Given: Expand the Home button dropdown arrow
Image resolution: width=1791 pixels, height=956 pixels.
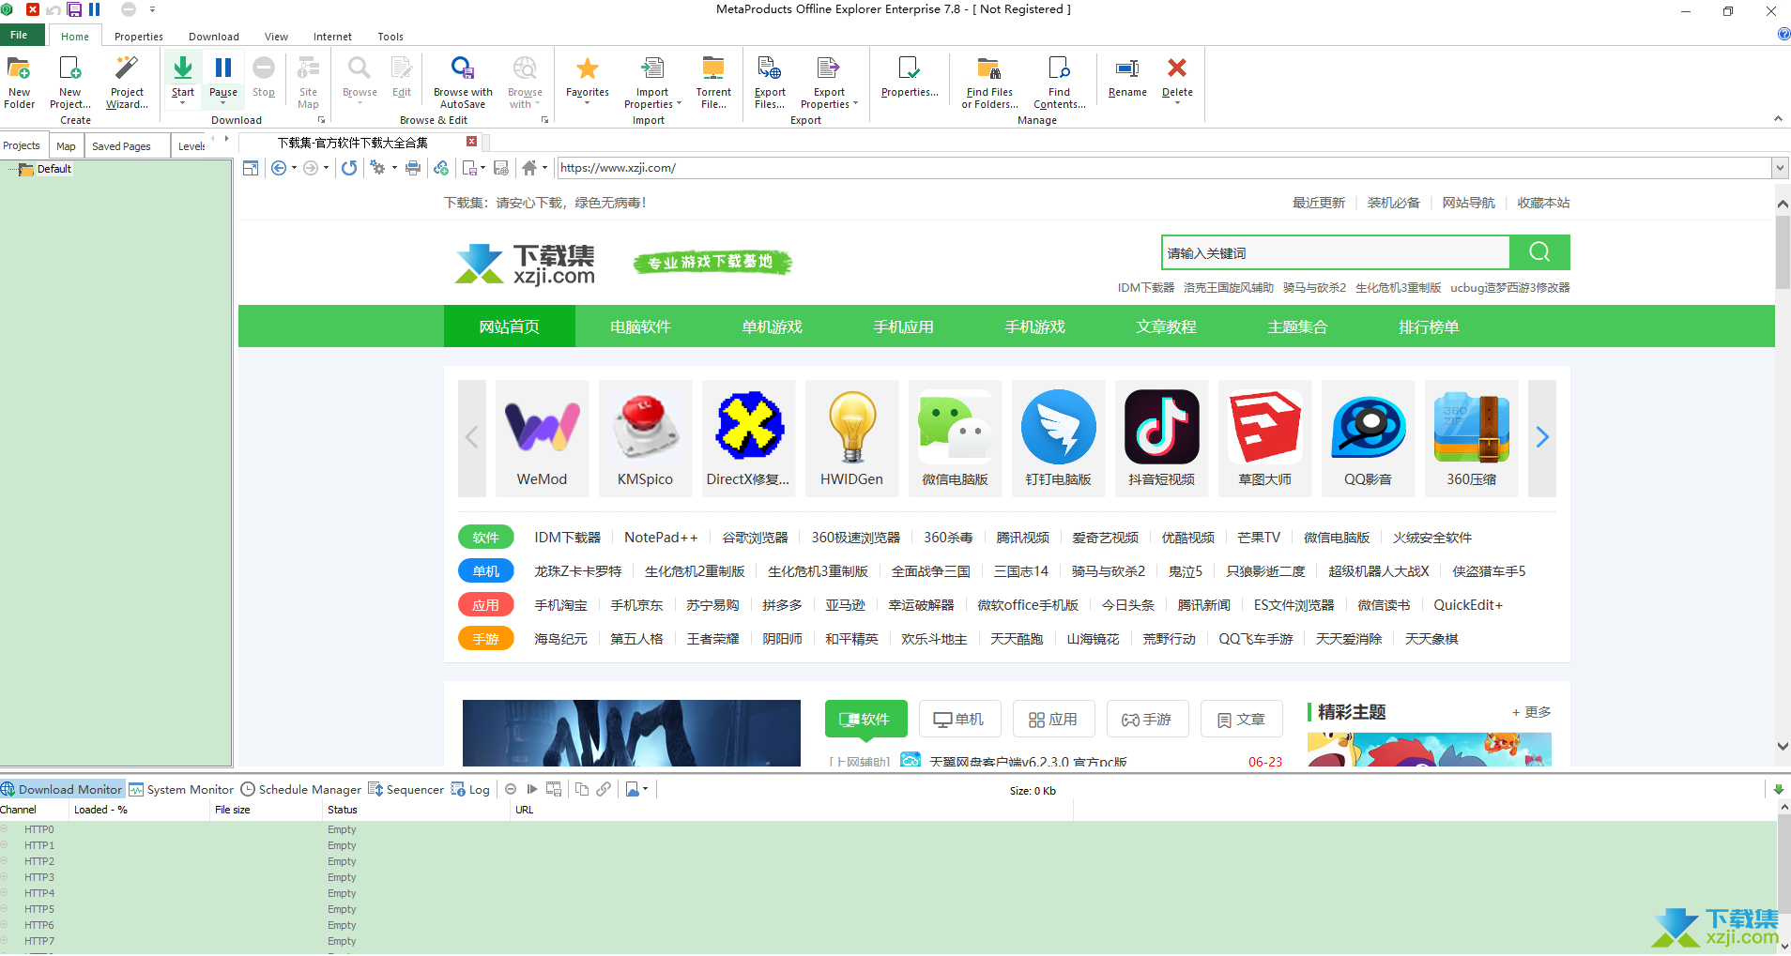Looking at the screenshot, I should (x=544, y=168).
